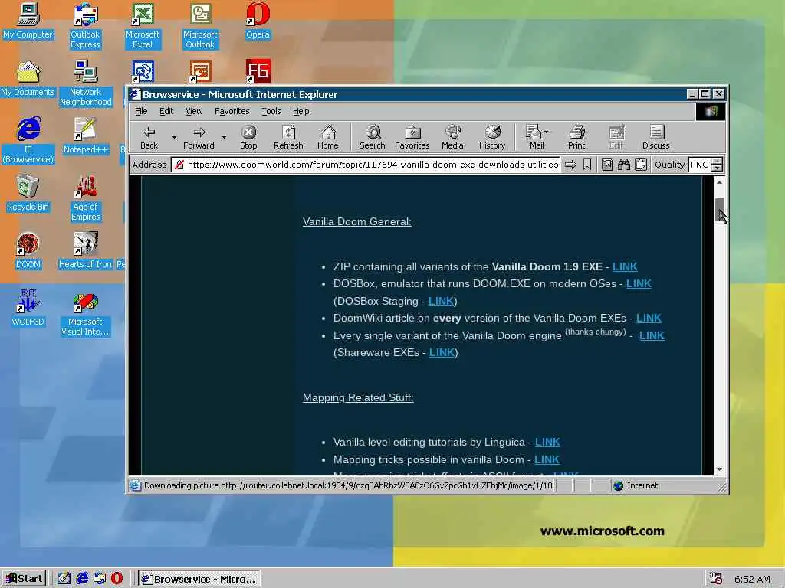Open LINK for every Vanilla Doom engine variant
The width and height of the screenshot is (785, 588).
tap(652, 335)
